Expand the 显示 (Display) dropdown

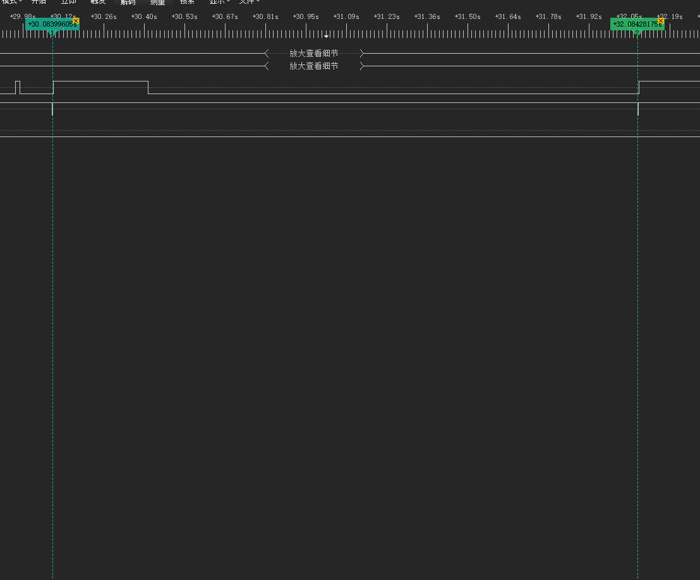[219, 2]
